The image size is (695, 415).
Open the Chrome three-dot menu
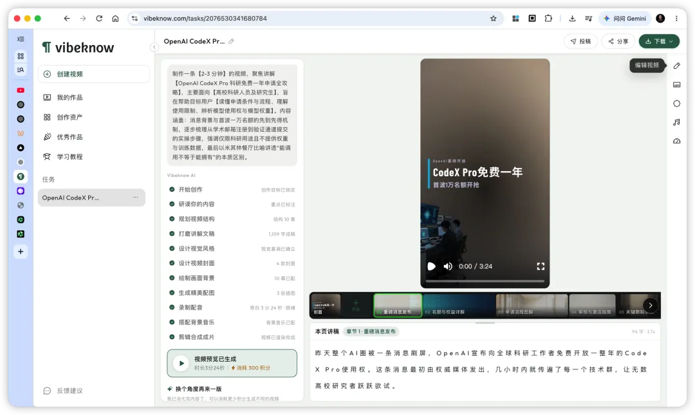pos(676,18)
